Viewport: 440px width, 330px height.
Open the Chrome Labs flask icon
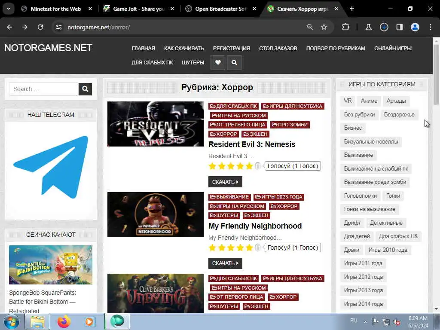tap(368, 27)
